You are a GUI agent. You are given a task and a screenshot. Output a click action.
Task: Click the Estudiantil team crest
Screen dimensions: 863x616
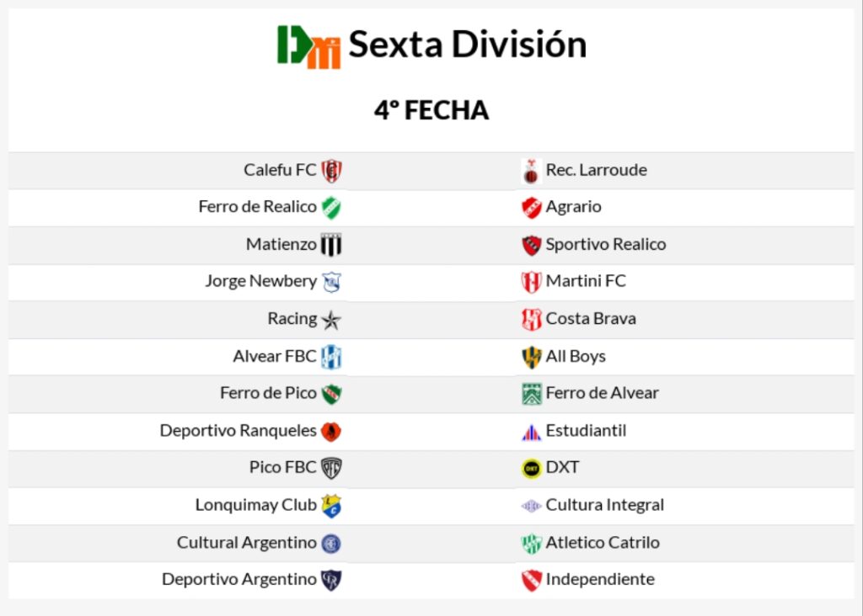point(531,432)
